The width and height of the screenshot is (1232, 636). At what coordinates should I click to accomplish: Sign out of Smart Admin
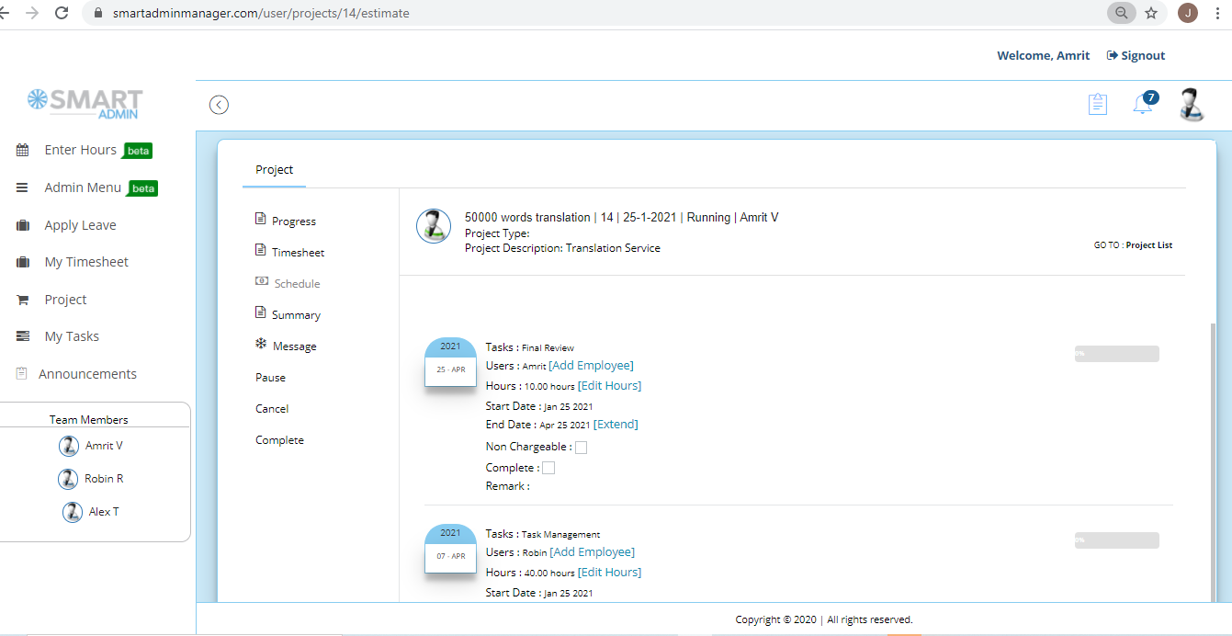[x=1136, y=55]
